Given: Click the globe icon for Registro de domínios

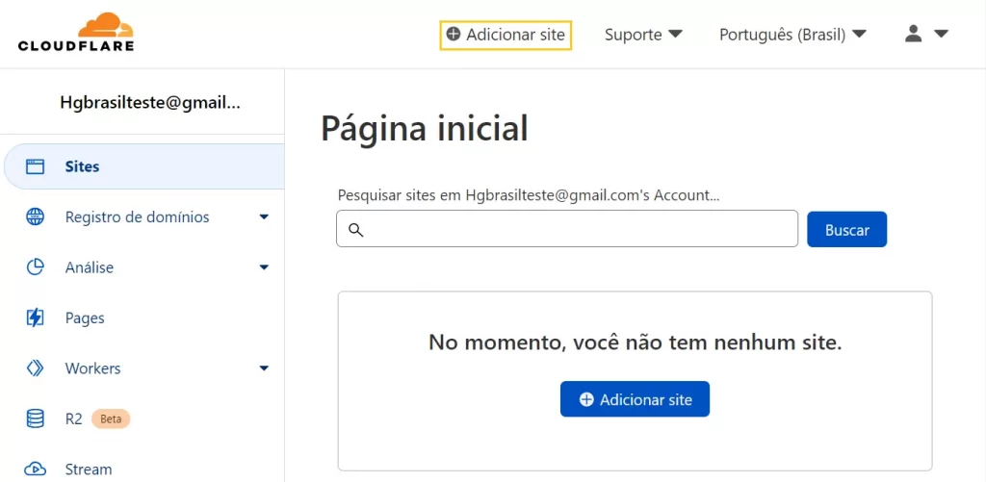Looking at the screenshot, I should (36, 217).
